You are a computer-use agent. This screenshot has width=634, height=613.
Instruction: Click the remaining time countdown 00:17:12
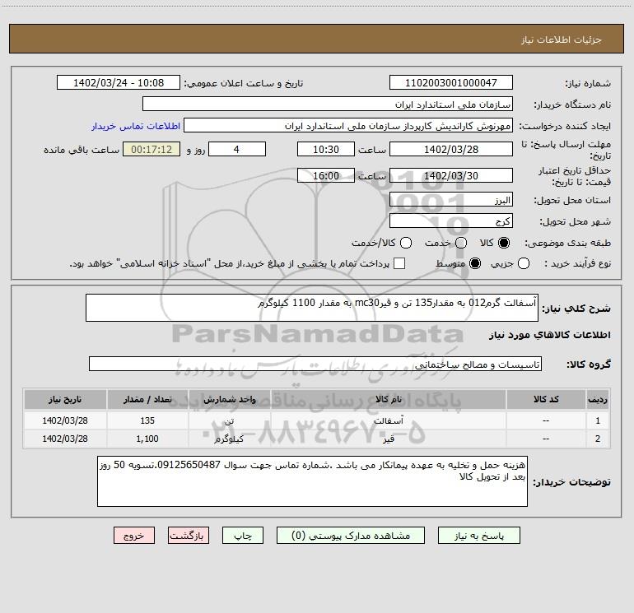pyautogui.click(x=152, y=149)
